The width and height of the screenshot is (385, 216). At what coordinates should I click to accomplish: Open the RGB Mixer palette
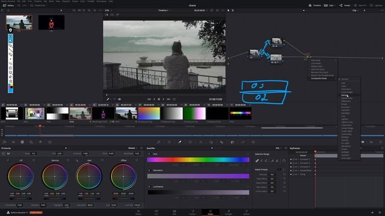pos(40,142)
